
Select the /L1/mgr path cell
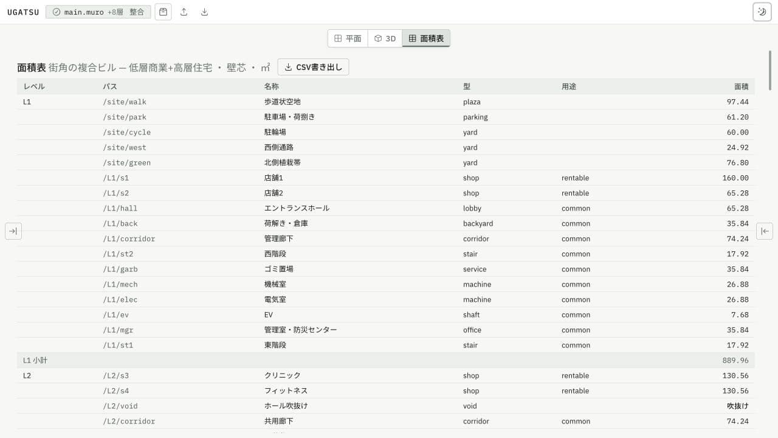tap(118, 330)
